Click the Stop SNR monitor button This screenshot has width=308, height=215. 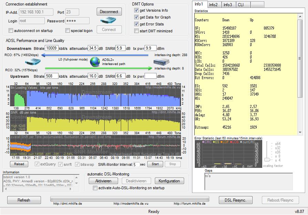(x=172, y=164)
